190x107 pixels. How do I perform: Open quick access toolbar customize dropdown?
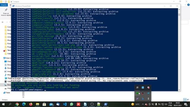coord(11,2)
